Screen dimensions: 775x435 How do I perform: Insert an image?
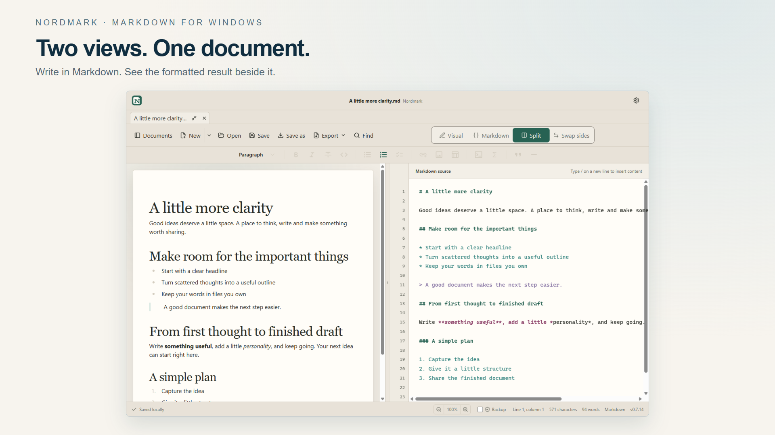pos(439,155)
